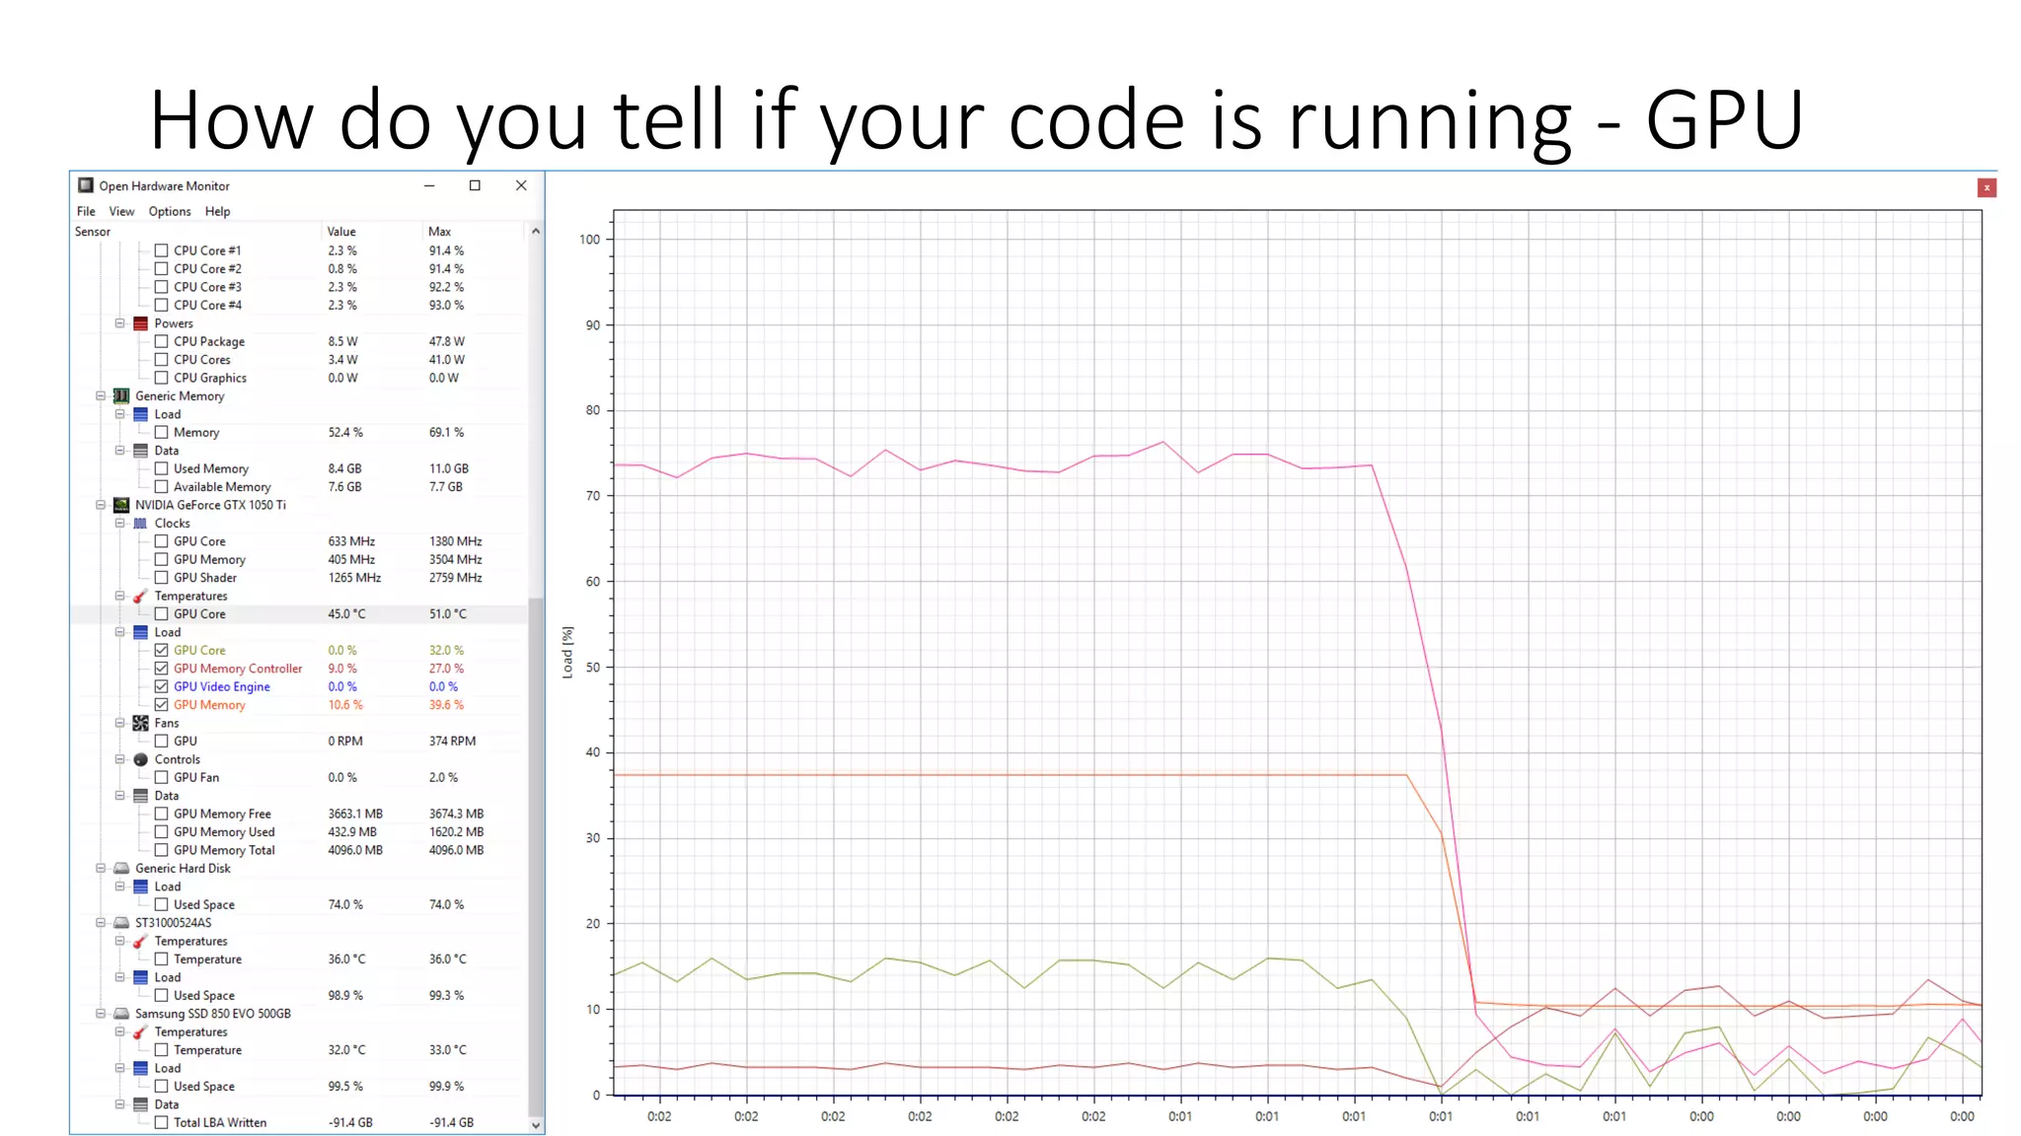Image resolution: width=2021 pixels, height=1136 pixels.
Task: Click the Samsung SSD Load icon
Action: (x=140, y=1068)
